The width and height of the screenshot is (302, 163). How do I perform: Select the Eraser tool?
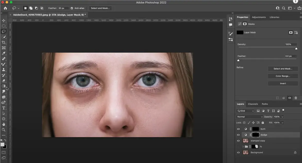4,81
